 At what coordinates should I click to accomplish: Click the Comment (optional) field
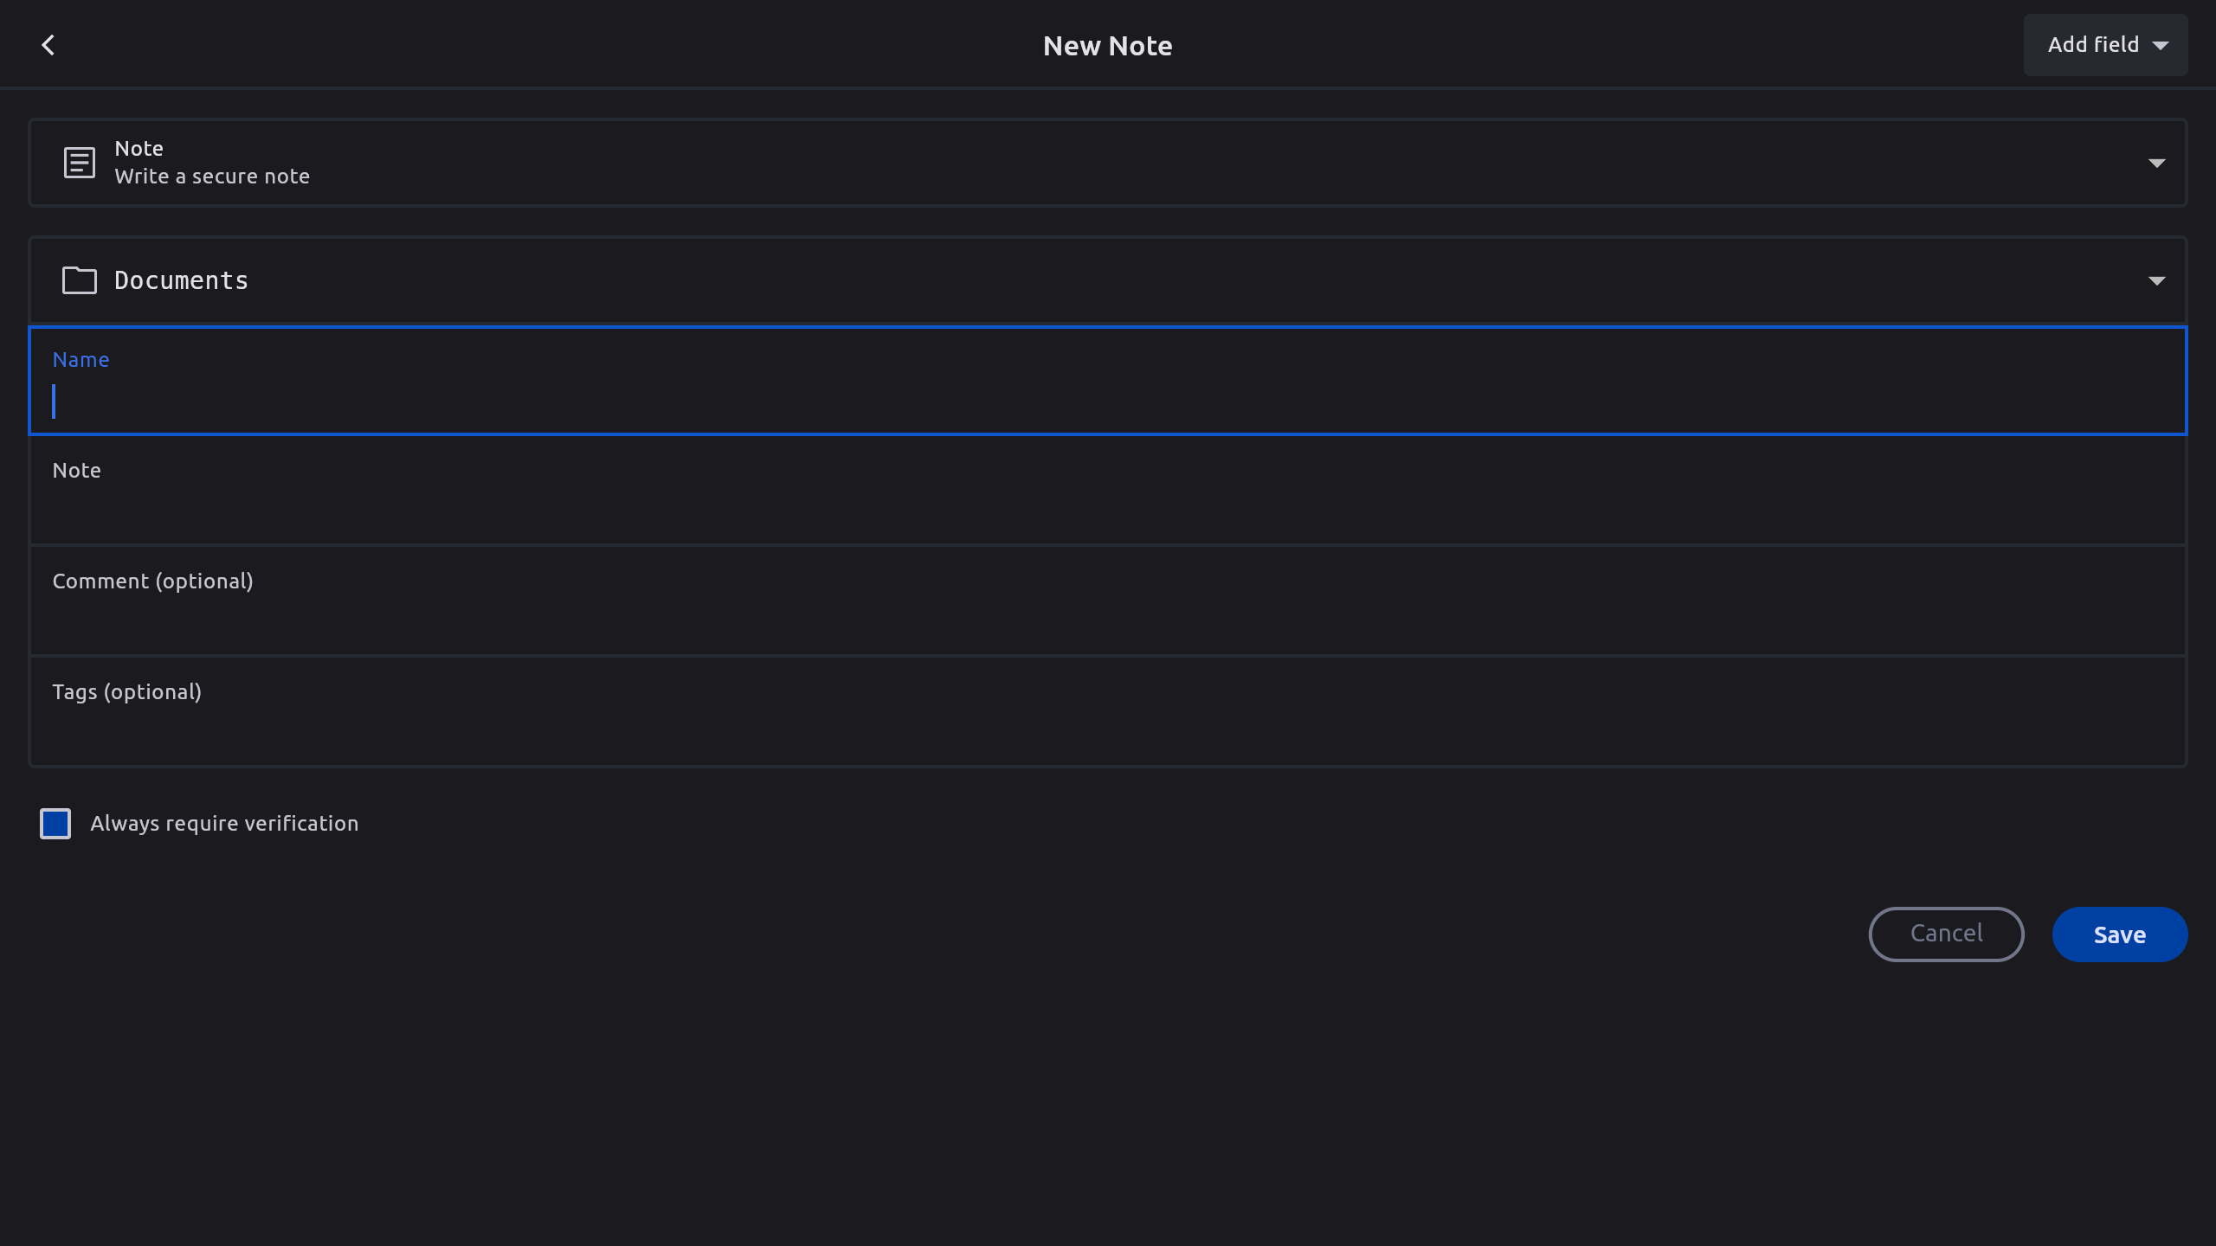pyautogui.click(x=1108, y=610)
